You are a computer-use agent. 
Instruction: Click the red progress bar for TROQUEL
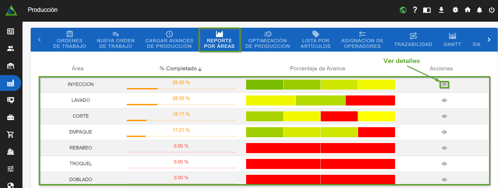click(x=320, y=164)
